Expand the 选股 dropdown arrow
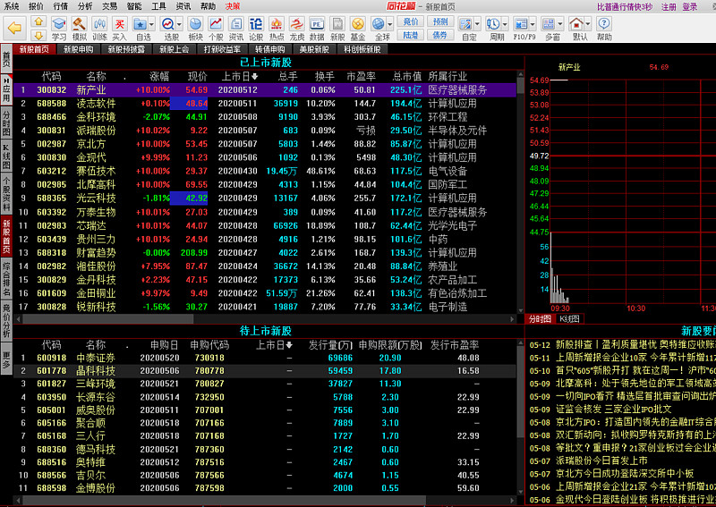The width and height of the screenshot is (716, 507). (x=180, y=24)
